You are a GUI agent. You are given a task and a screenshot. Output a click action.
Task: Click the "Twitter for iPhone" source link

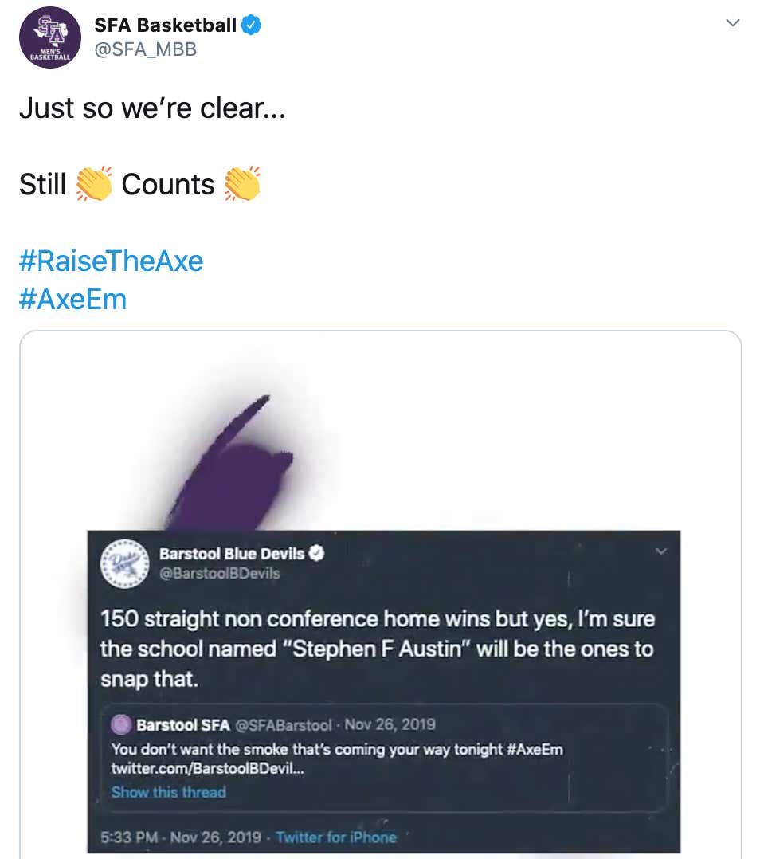(x=335, y=837)
